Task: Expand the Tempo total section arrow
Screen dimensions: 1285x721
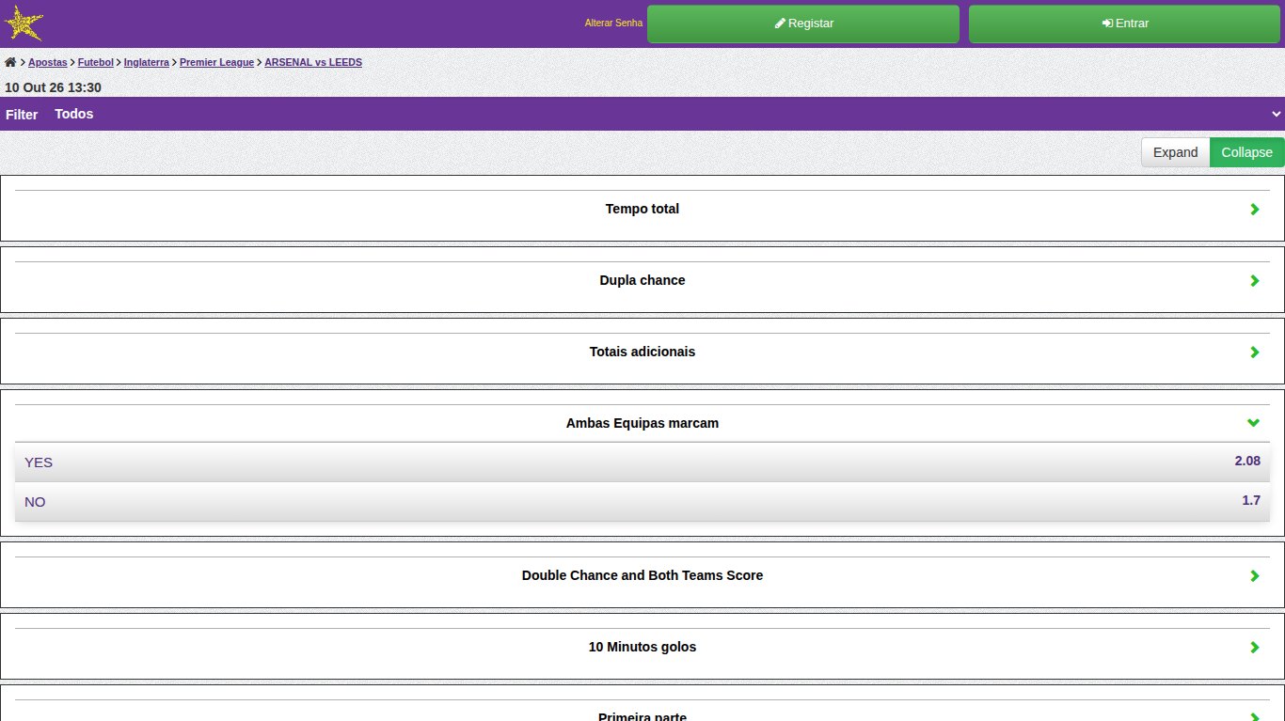Action: (x=1254, y=209)
